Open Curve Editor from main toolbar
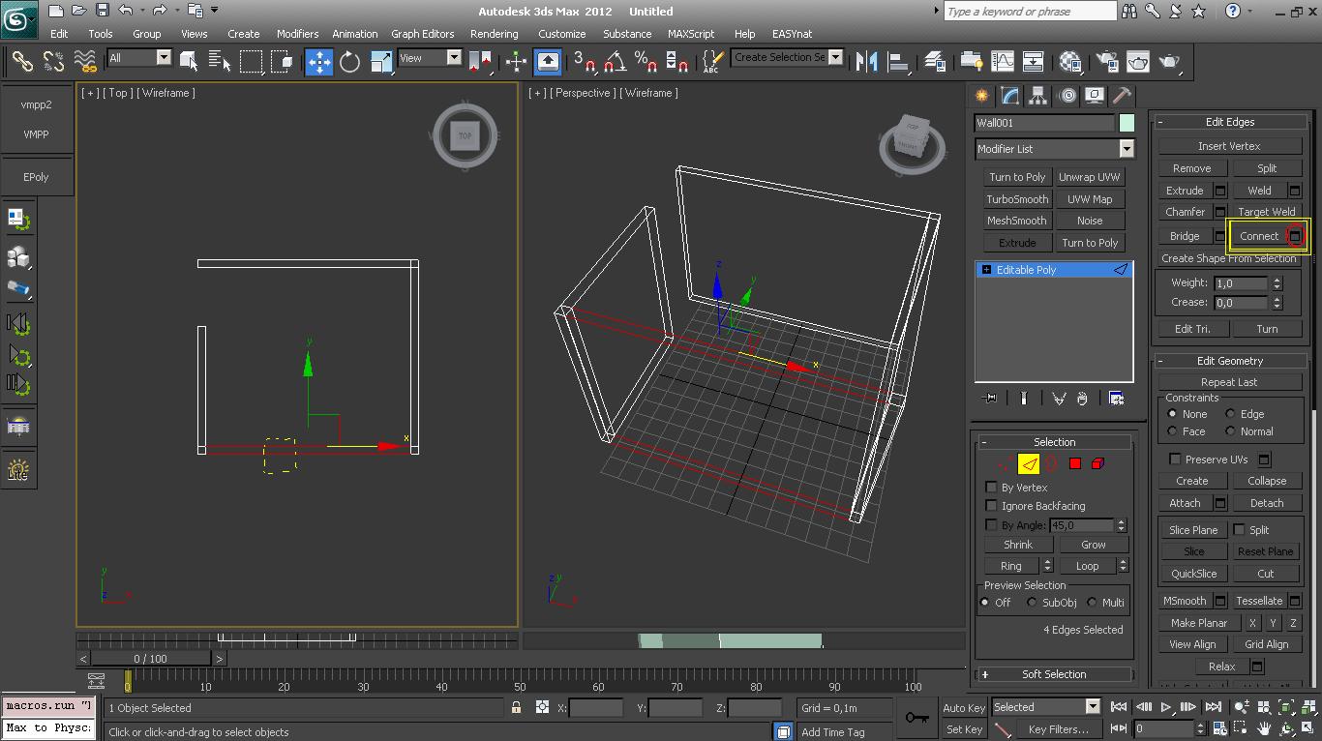The width and height of the screenshot is (1322, 741). pyautogui.click(x=1002, y=62)
